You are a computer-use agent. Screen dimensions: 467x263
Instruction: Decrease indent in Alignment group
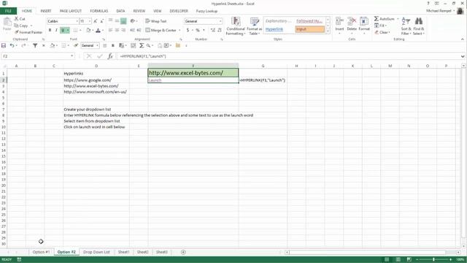(x=133, y=30)
